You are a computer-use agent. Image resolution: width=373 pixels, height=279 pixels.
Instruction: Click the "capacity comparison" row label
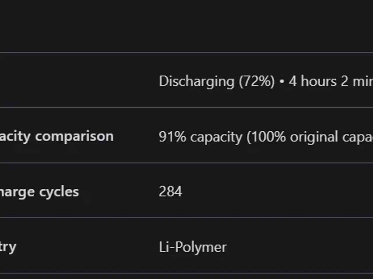click(57, 136)
